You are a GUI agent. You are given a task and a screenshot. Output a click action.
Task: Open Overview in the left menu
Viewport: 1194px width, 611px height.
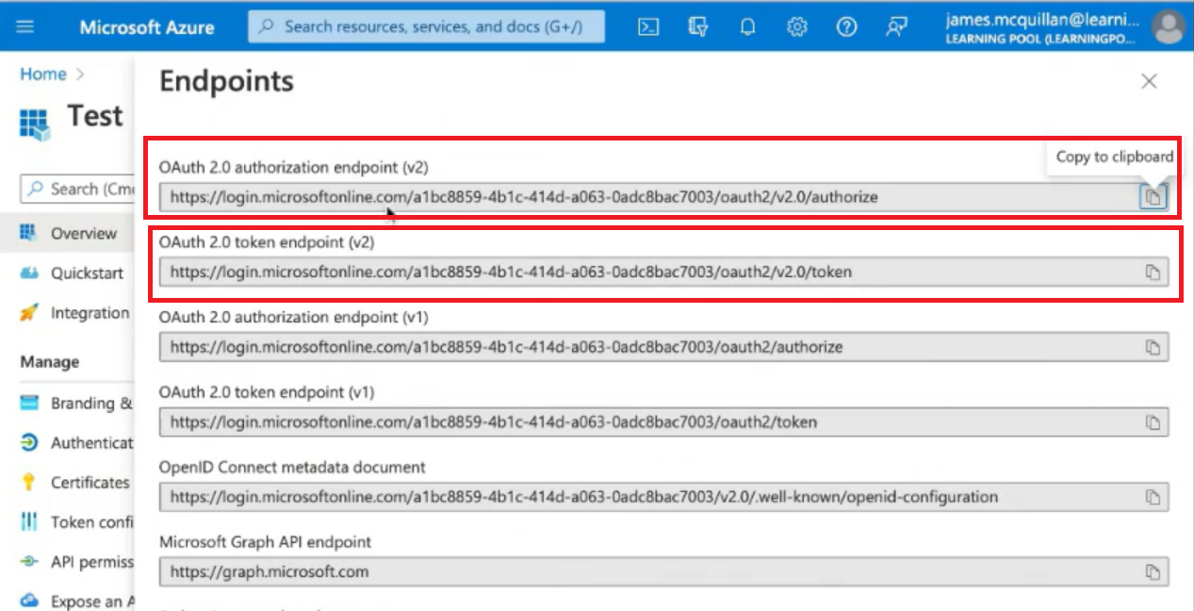tap(68, 233)
